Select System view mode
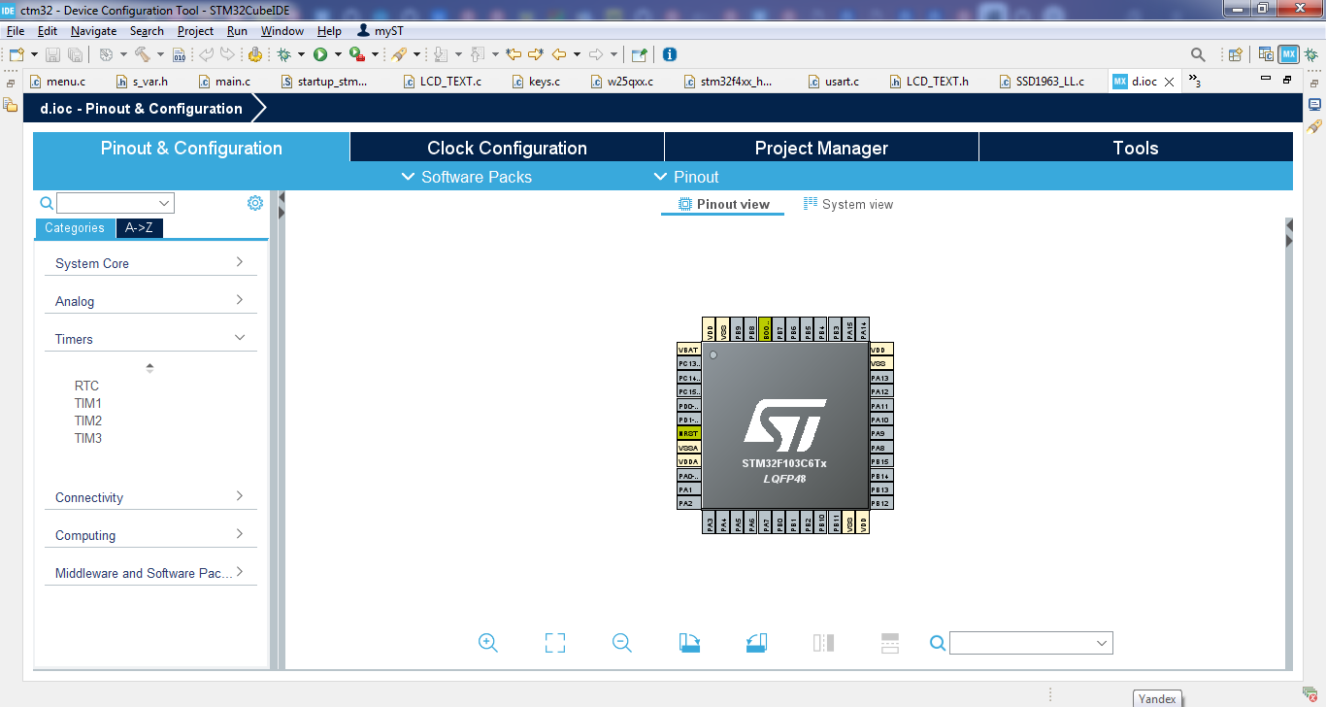1326x707 pixels. tap(847, 204)
